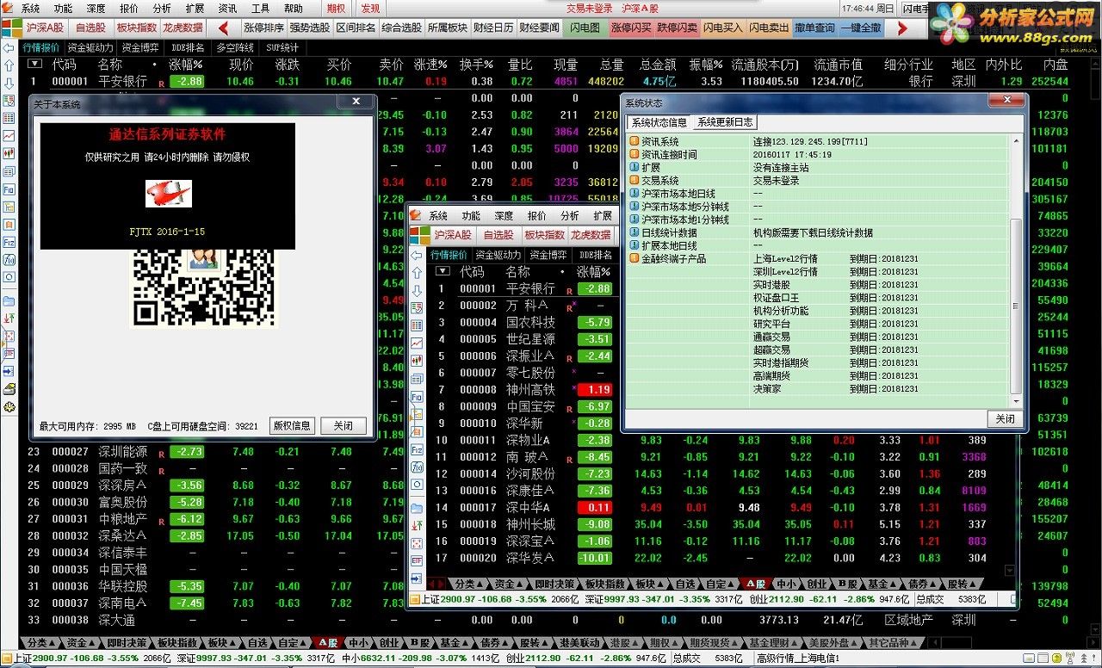Open the 分析 menu in the main menu bar
The image size is (1102, 668).
161,9
